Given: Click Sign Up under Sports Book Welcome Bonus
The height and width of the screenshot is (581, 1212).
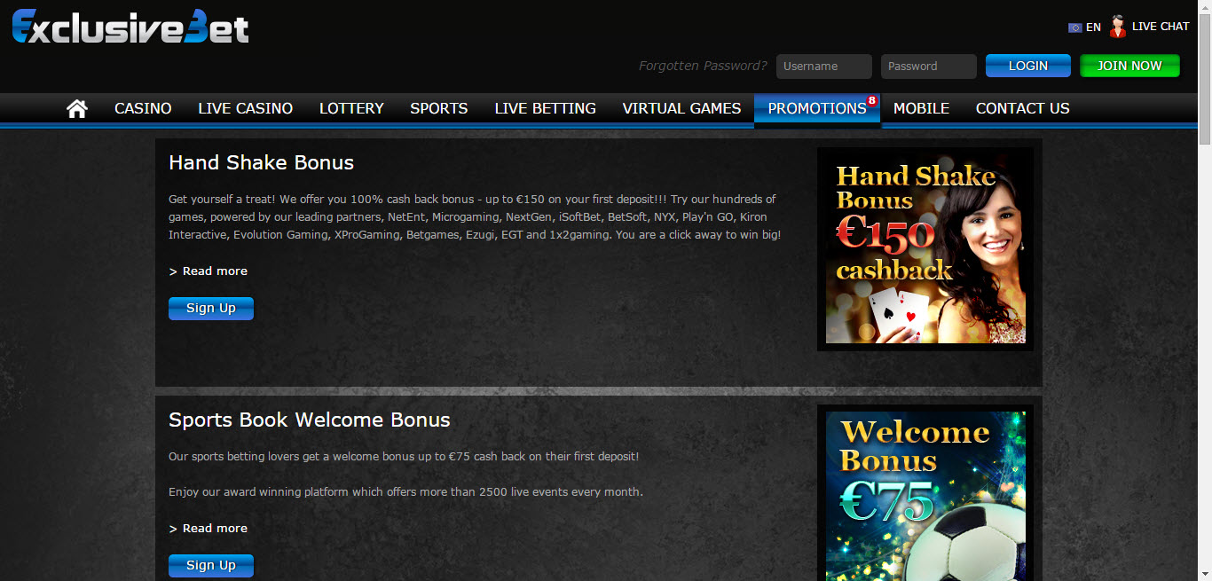Looking at the screenshot, I should (x=211, y=565).
